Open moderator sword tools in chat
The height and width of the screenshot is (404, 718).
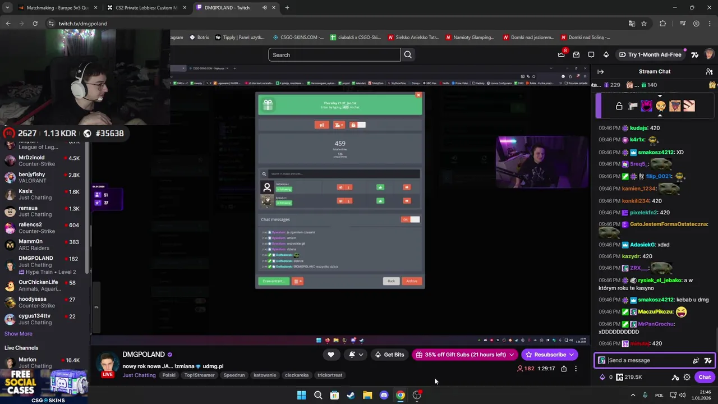pyautogui.click(x=675, y=377)
